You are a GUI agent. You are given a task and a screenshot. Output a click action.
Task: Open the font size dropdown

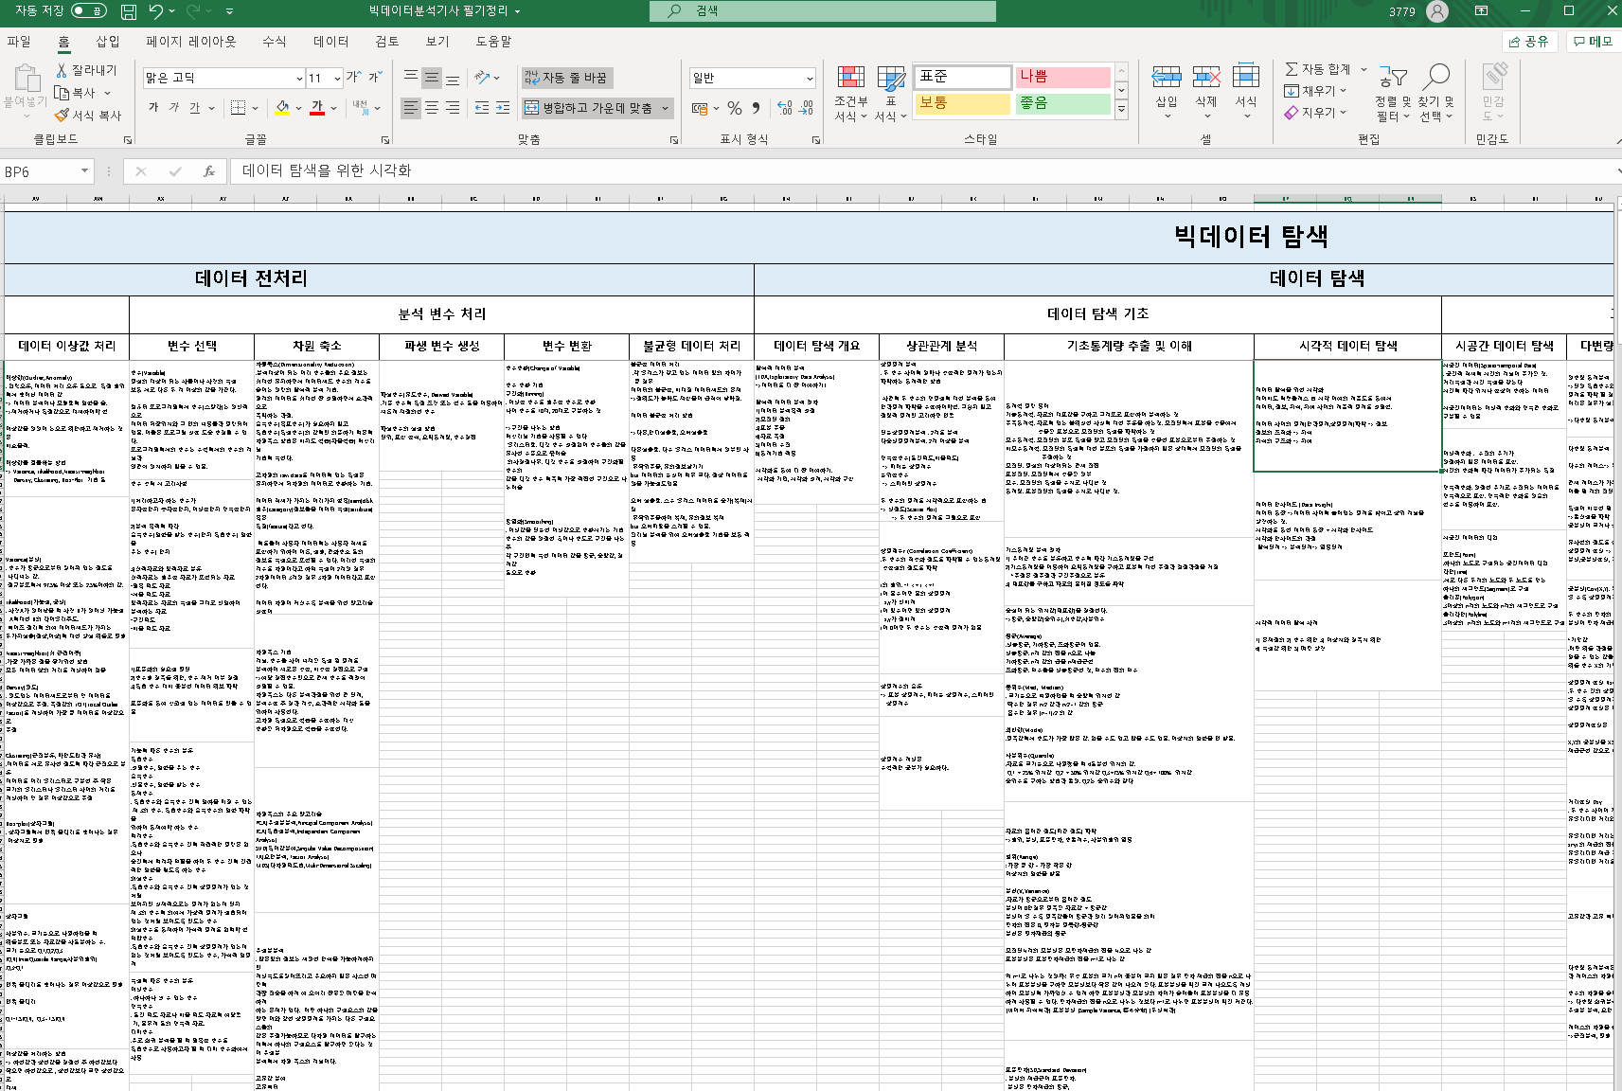[x=337, y=78]
